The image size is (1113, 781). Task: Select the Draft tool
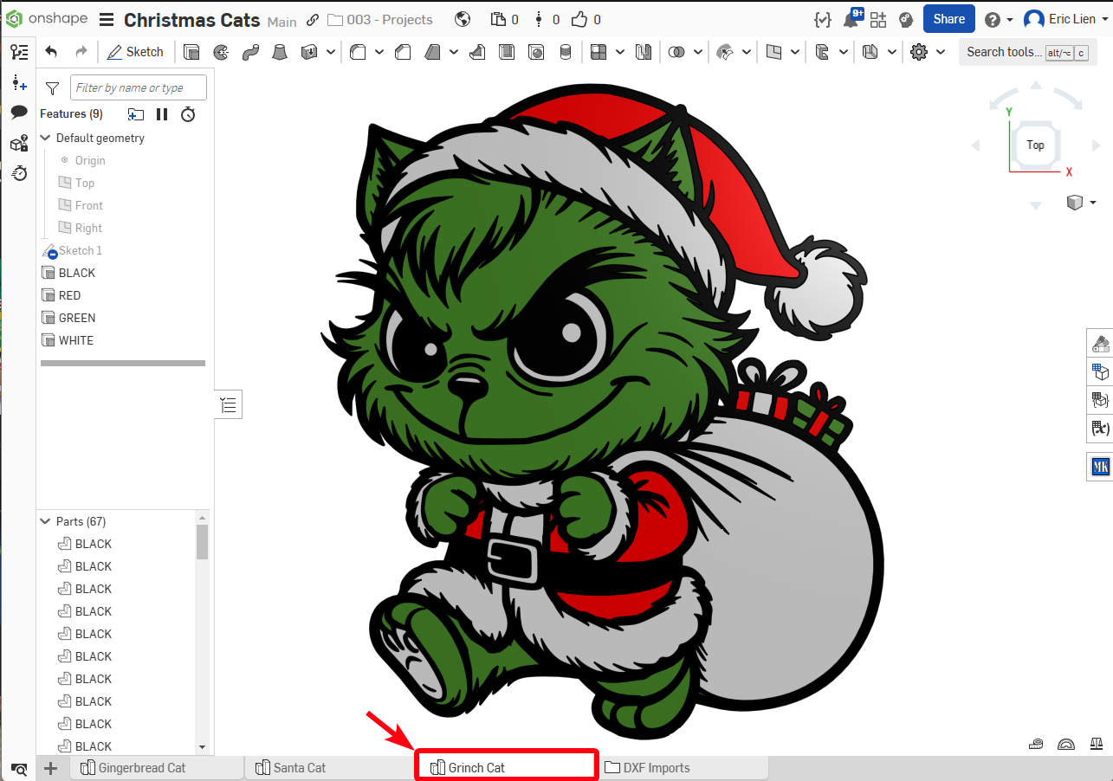pos(432,52)
